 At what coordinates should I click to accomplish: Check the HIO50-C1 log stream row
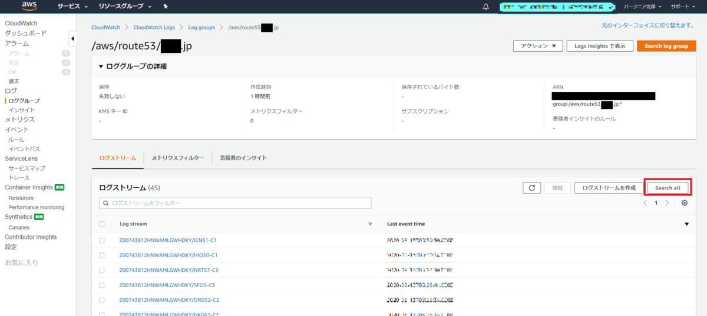pyautogui.click(x=102, y=255)
